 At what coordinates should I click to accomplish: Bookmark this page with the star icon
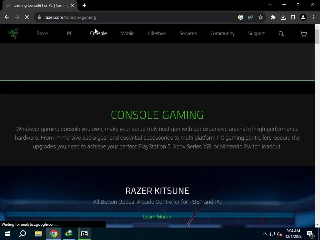coord(260,17)
